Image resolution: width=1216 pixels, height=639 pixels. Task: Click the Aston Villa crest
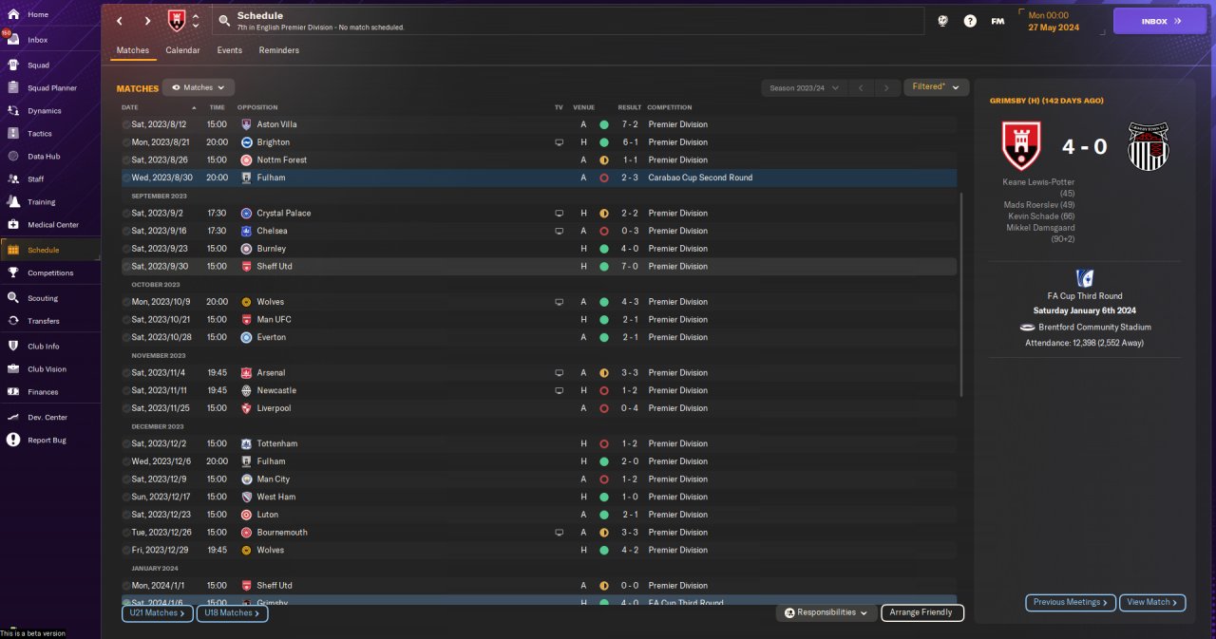pos(246,124)
